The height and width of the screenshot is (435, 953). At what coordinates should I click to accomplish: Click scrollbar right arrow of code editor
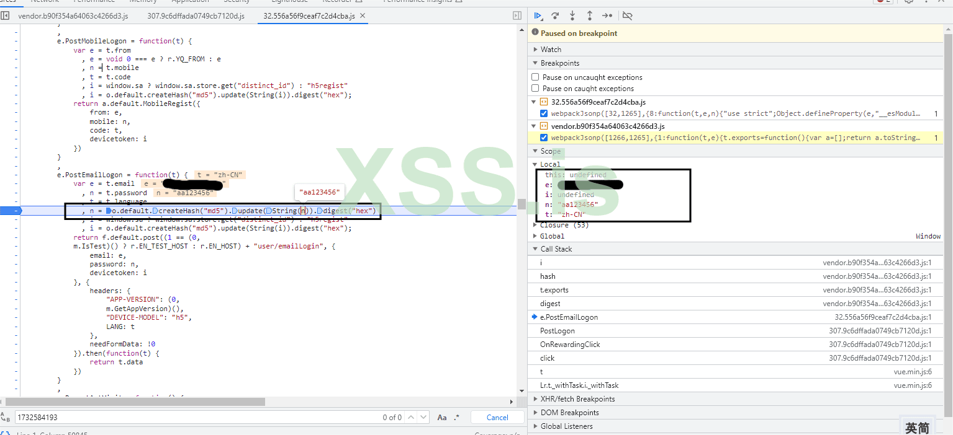coord(512,402)
